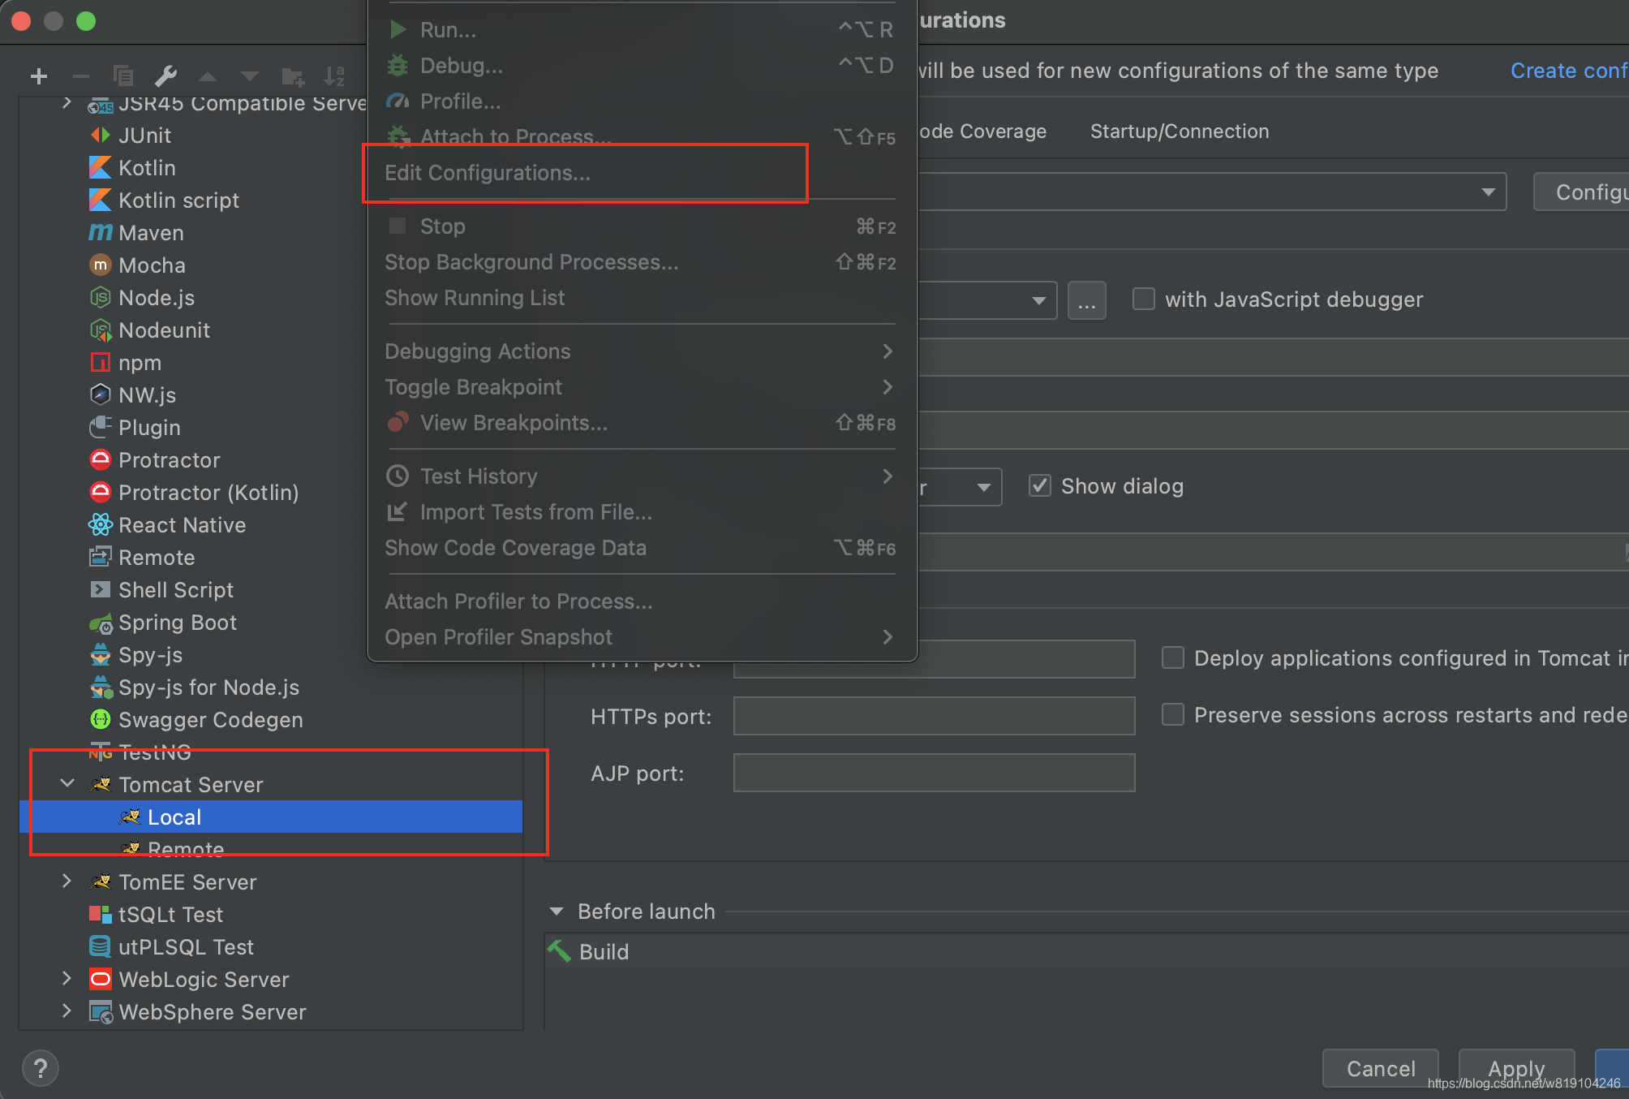Collapse the Tomcat Server tree node
The height and width of the screenshot is (1099, 1629).
tap(68, 784)
